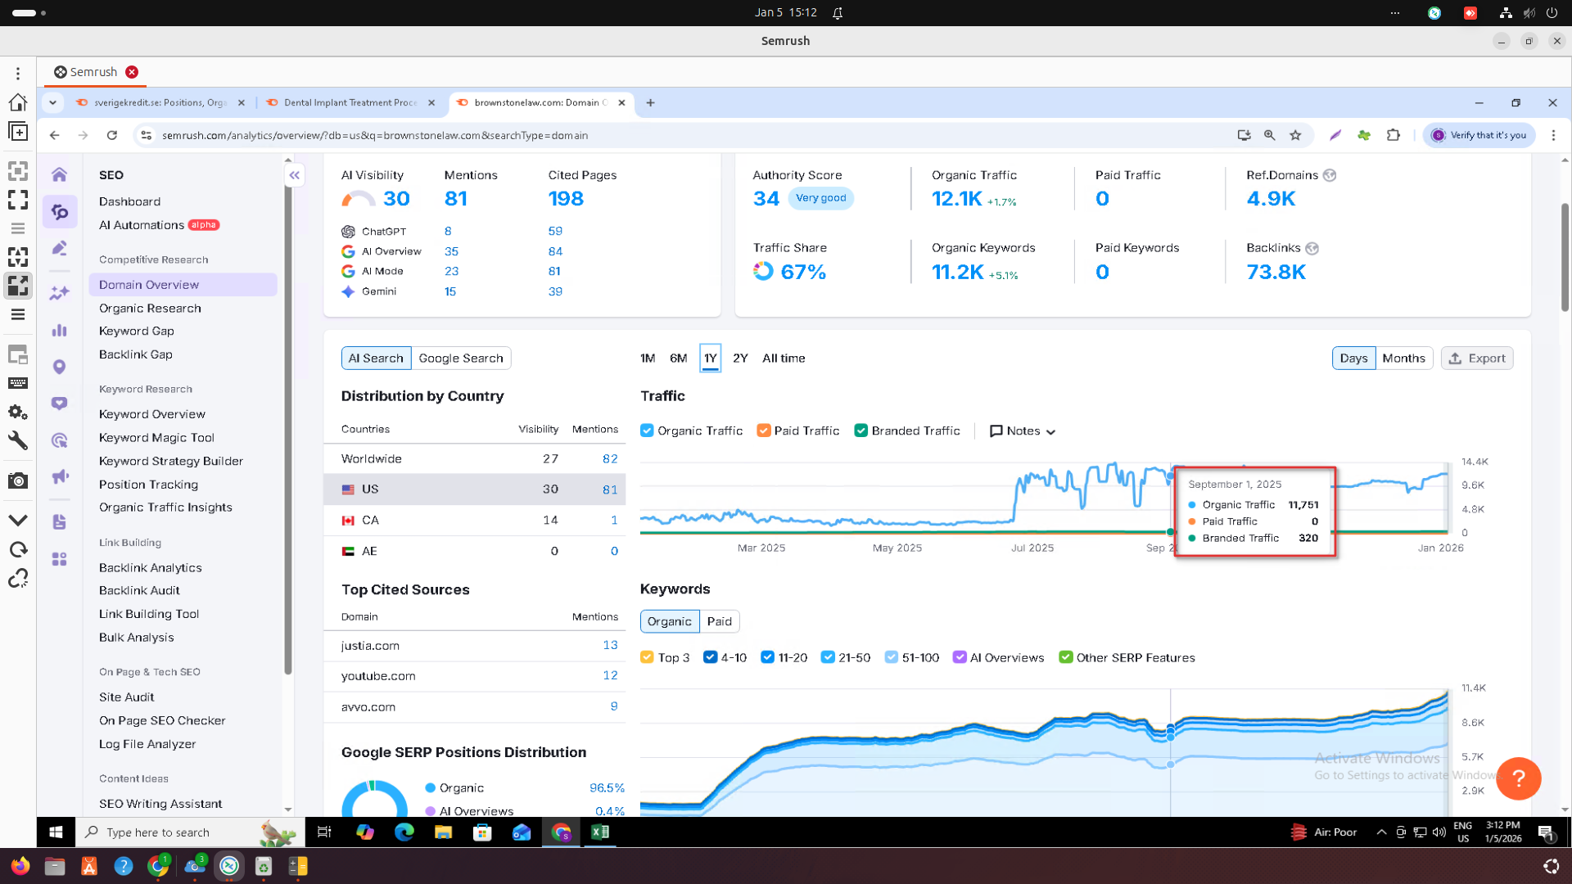Click the Windows search box
The height and width of the screenshot is (884, 1572).
(x=190, y=832)
